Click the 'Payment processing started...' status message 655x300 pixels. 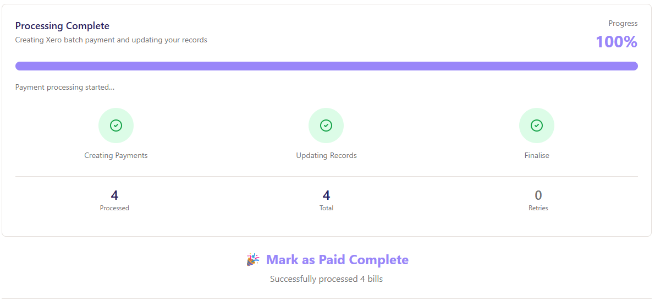(65, 87)
